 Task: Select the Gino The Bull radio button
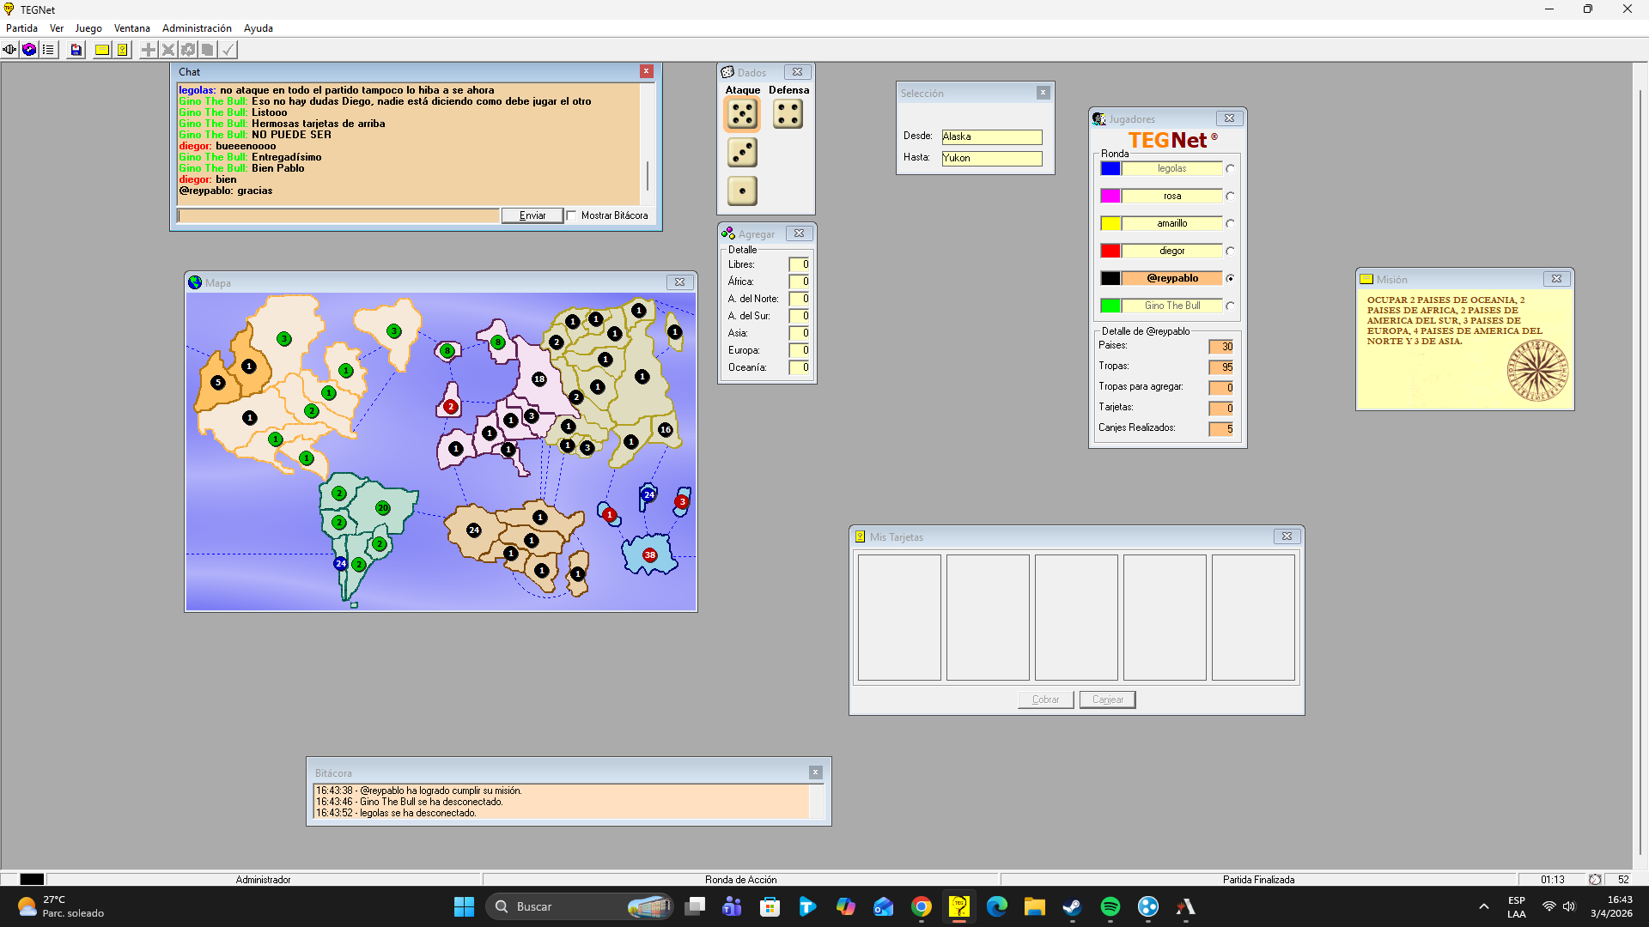[1231, 306]
